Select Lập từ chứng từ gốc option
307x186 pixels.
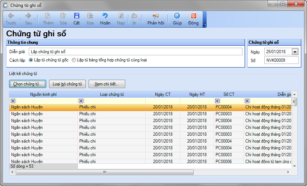pos(31,60)
